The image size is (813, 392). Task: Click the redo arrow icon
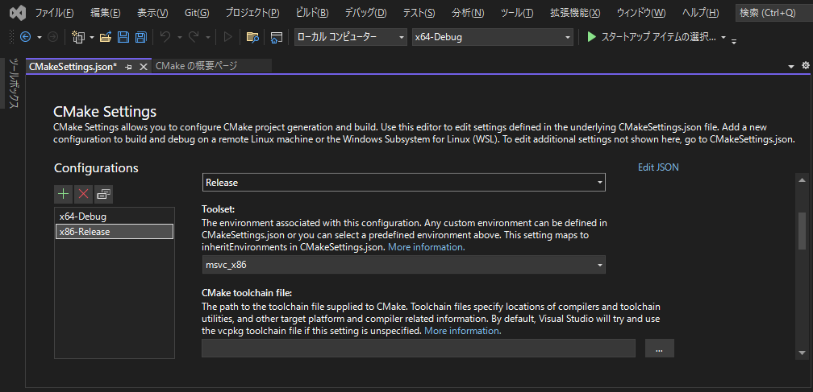[194, 37]
